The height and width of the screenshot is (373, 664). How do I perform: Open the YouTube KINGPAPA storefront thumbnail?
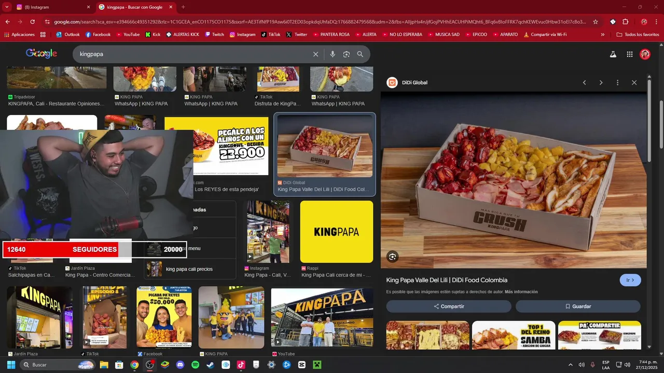(322, 318)
